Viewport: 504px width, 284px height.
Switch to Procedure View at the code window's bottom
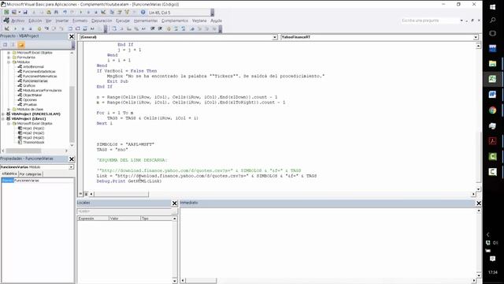click(81, 194)
